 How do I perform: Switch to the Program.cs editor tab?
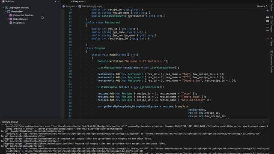[x=79, y=1]
